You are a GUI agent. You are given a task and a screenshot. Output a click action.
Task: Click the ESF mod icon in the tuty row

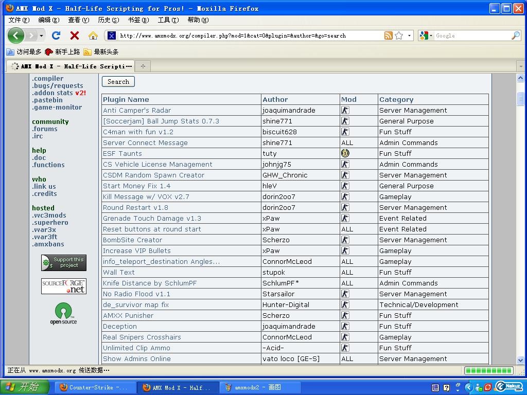pyautogui.click(x=345, y=153)
